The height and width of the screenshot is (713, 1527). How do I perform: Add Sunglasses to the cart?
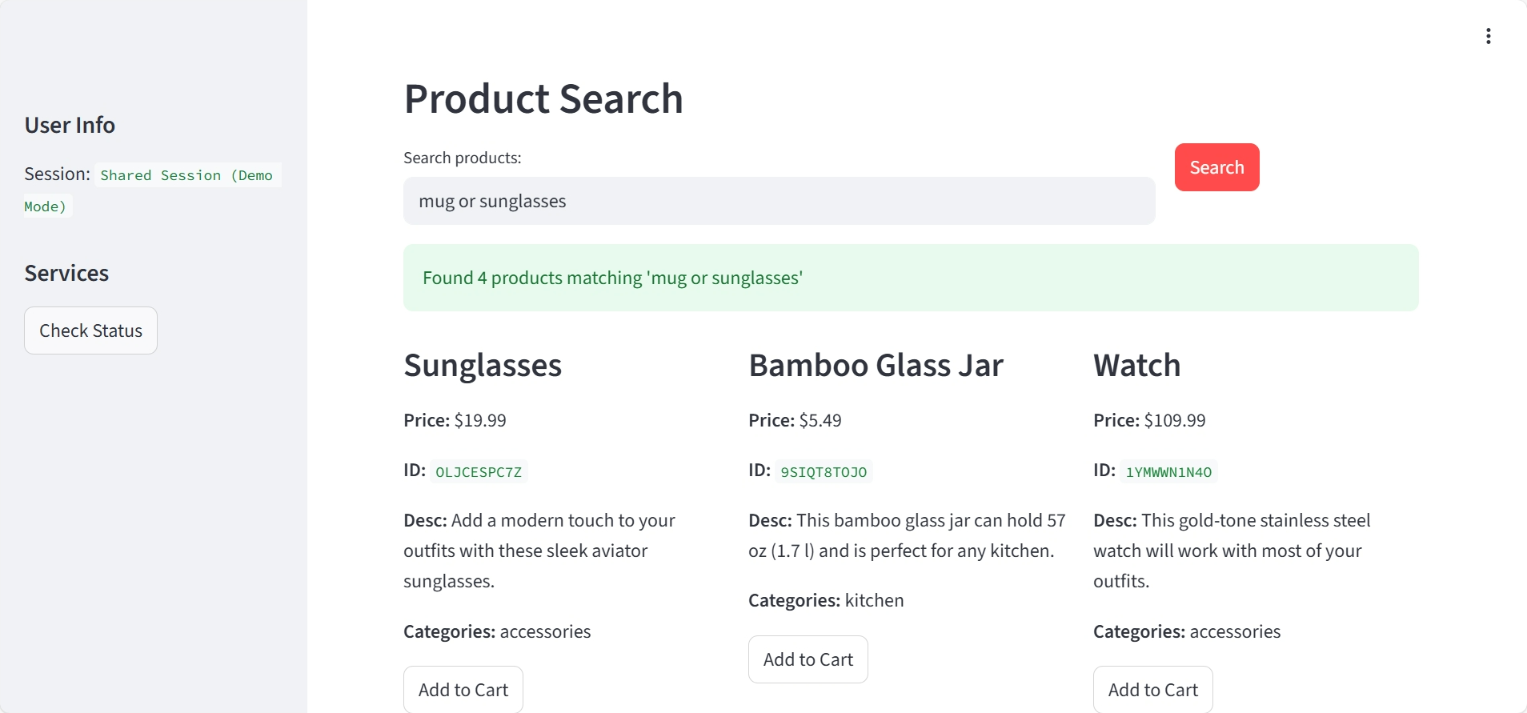pyautogui.click(x=463, y=689)
